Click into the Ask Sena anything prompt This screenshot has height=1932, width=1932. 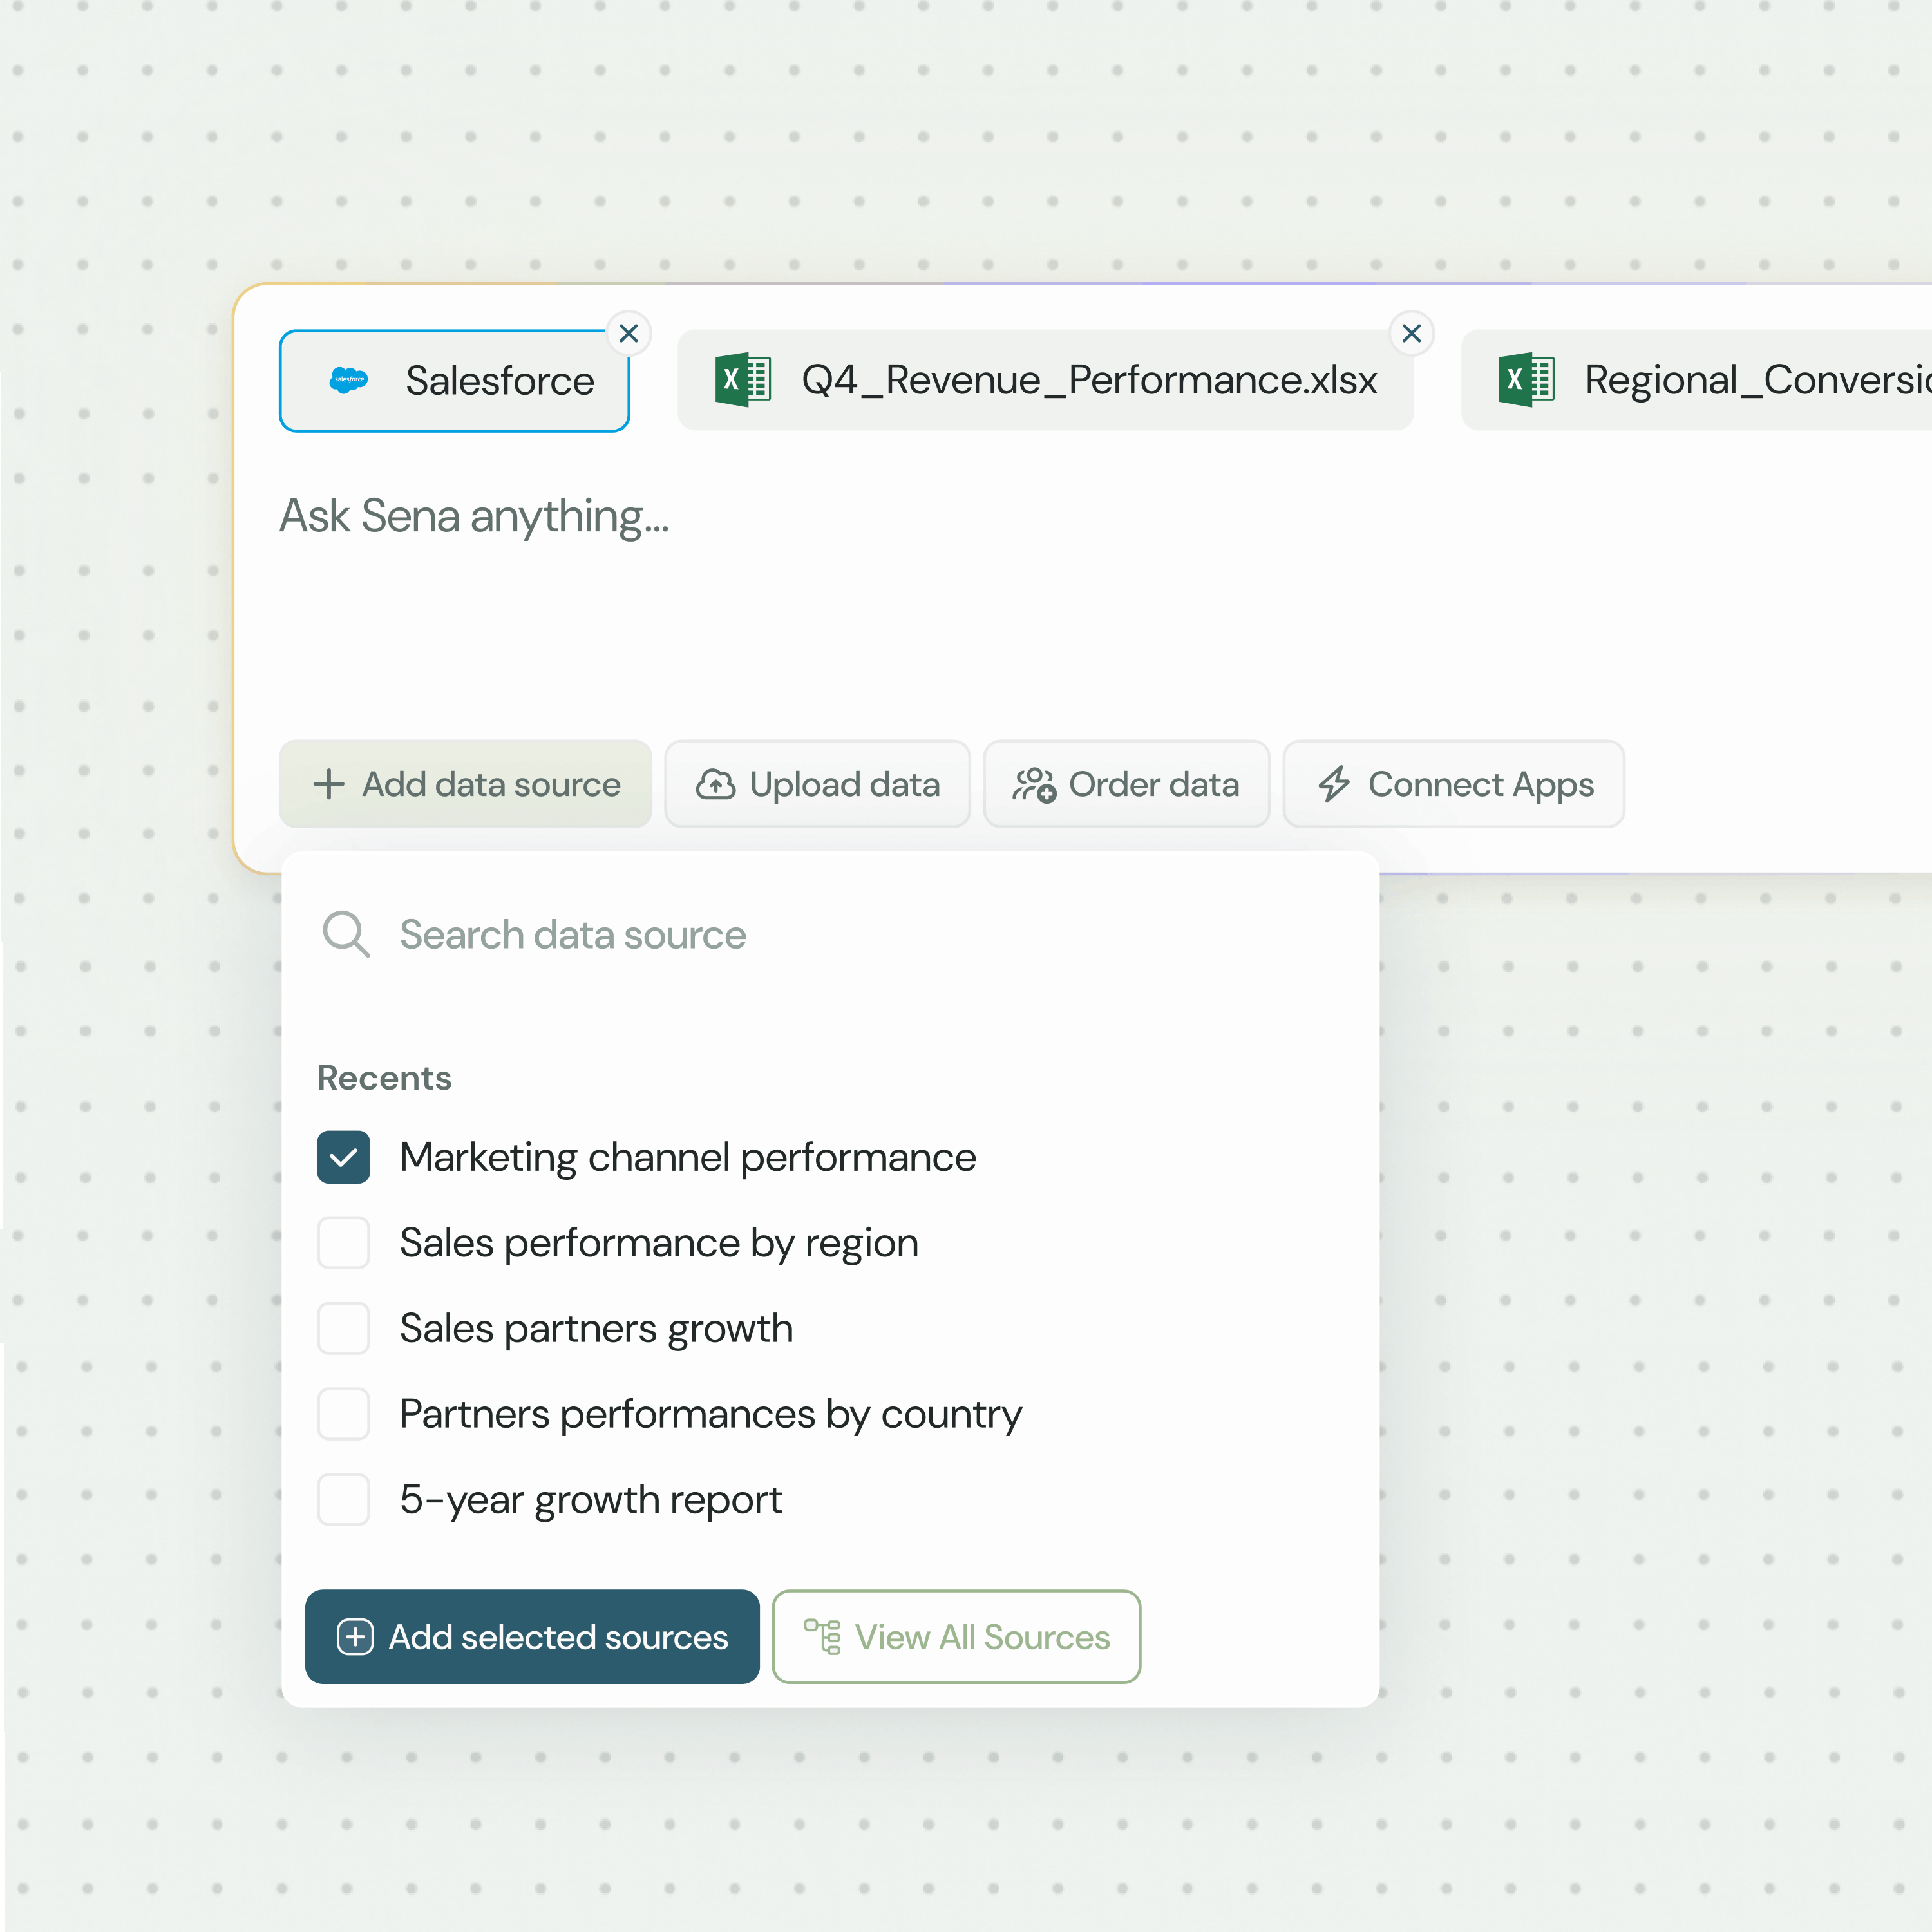pos(474,517)
